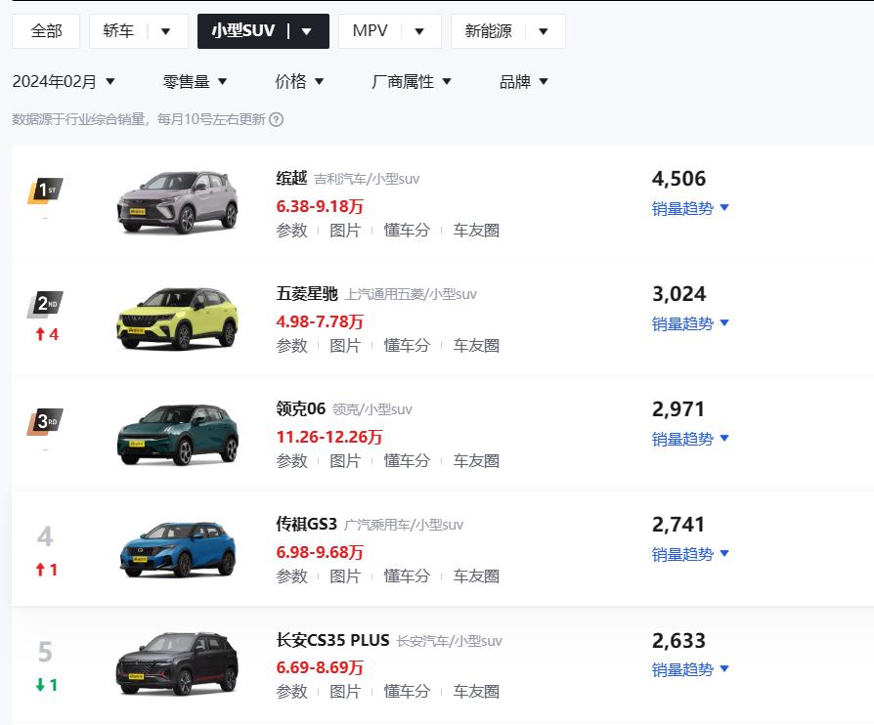Open 参数 for 长安CS35 PLUS
Image resolution: width=874 pixels, height=725 pixels.
[x=291, y=692]
